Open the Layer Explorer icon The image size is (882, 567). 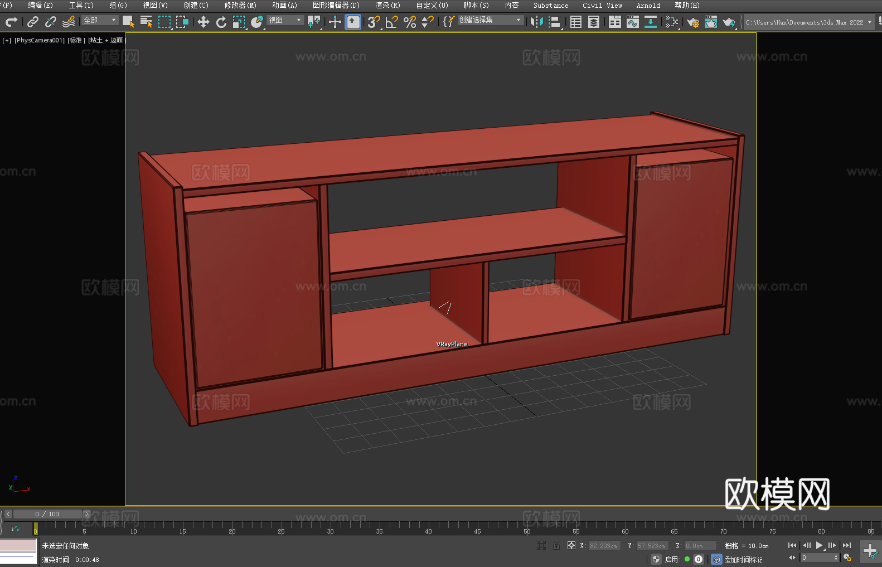(594, 22)
